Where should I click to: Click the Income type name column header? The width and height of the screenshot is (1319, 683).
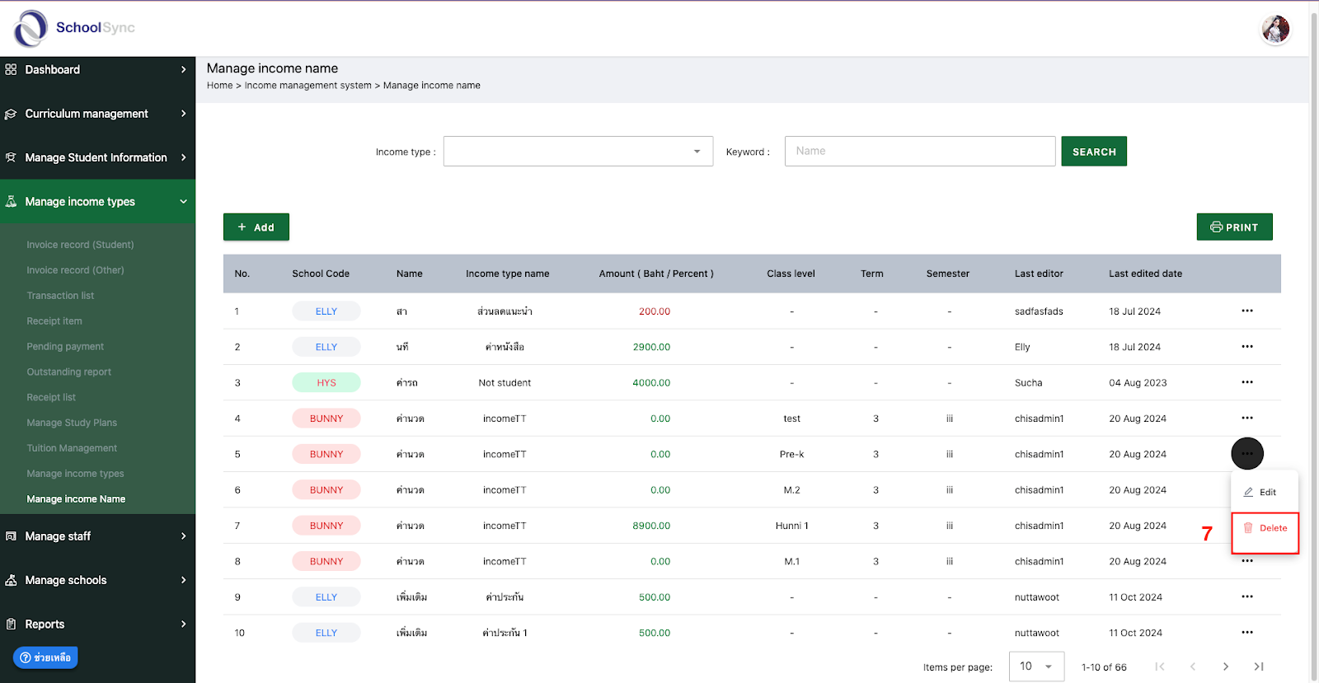pos(507,274)
